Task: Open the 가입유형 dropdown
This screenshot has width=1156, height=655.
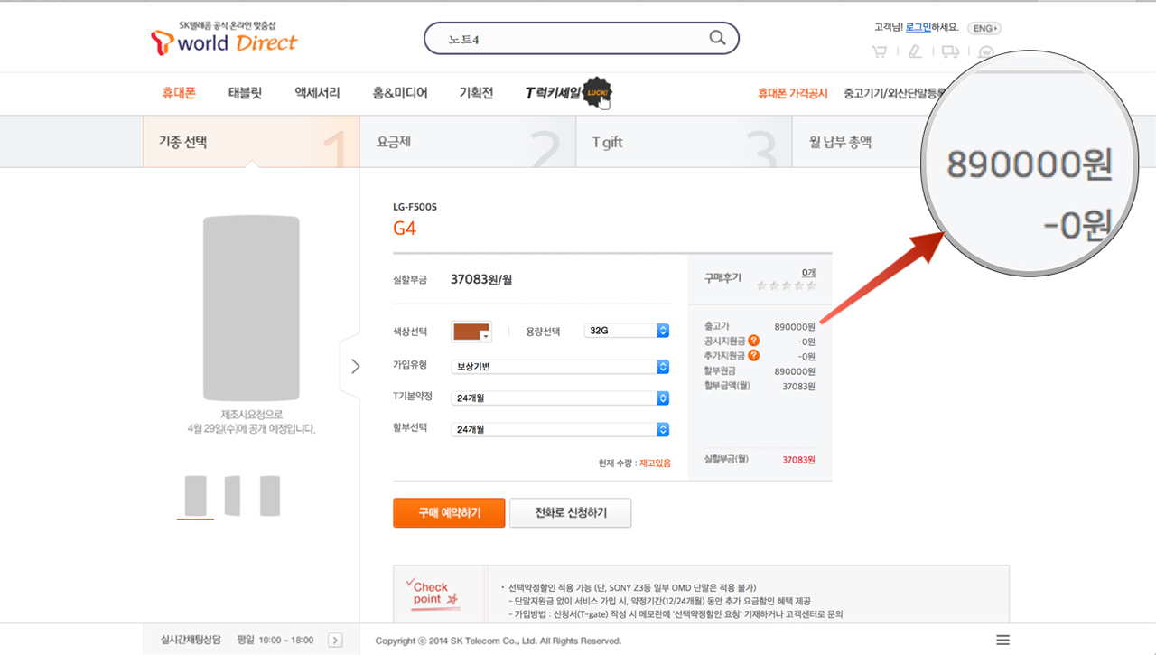Action: [560, 367]
